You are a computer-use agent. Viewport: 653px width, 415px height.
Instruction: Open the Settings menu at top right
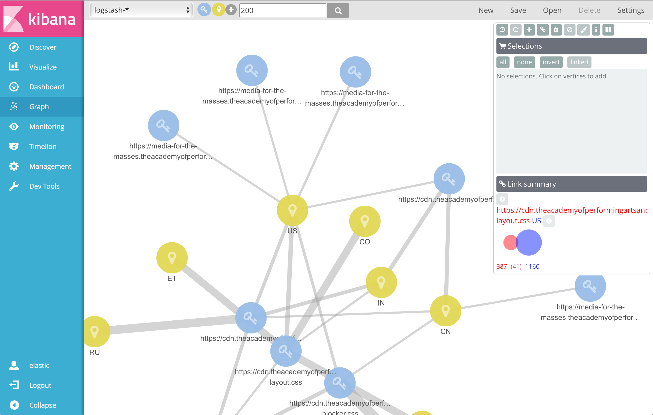(630, 10)
